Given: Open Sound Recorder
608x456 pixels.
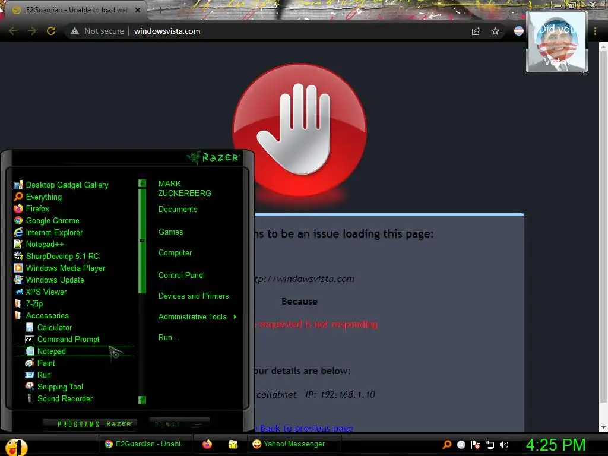Looking at the screenshot, I should pyautogui.click(x=59, y=398).
